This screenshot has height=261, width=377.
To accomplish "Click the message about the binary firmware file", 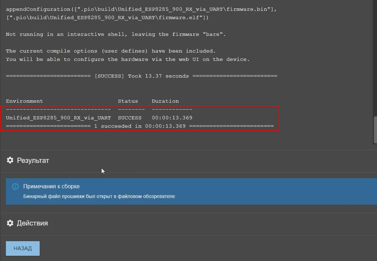I will coord(99,196).
